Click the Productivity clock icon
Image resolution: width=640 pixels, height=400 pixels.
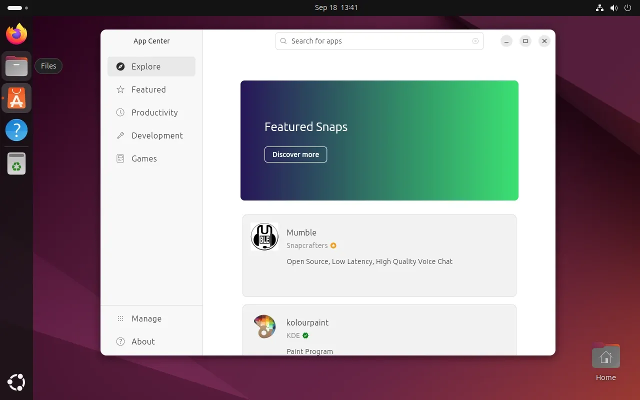[x=120, y=112]
